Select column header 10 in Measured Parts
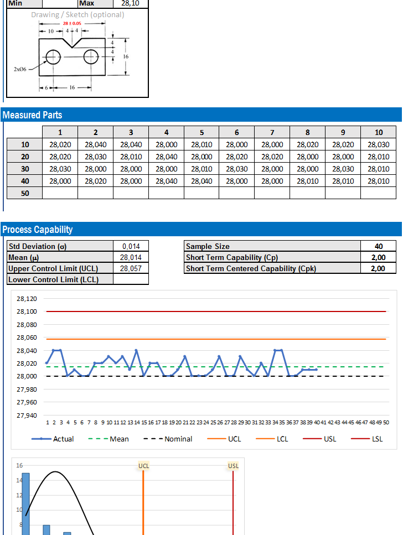Viewport: 403px width, 535px height. coord(379,132)
